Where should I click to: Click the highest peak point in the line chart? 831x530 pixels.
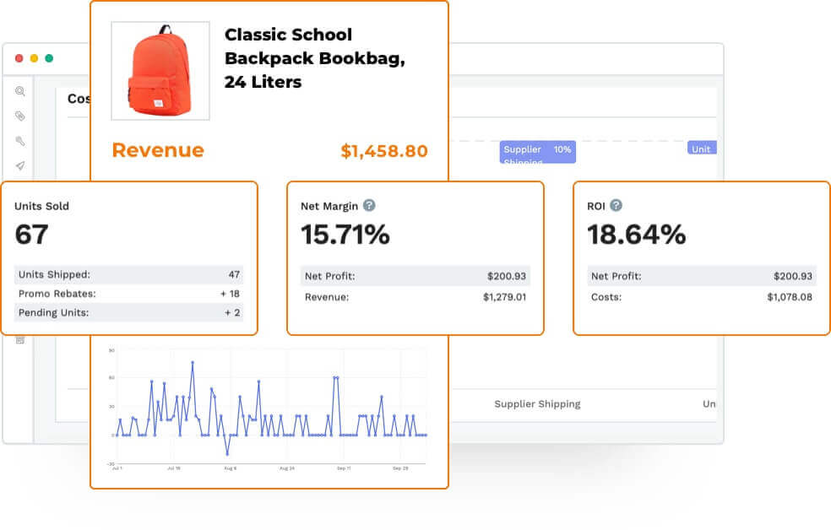click(x=193, y=362)
